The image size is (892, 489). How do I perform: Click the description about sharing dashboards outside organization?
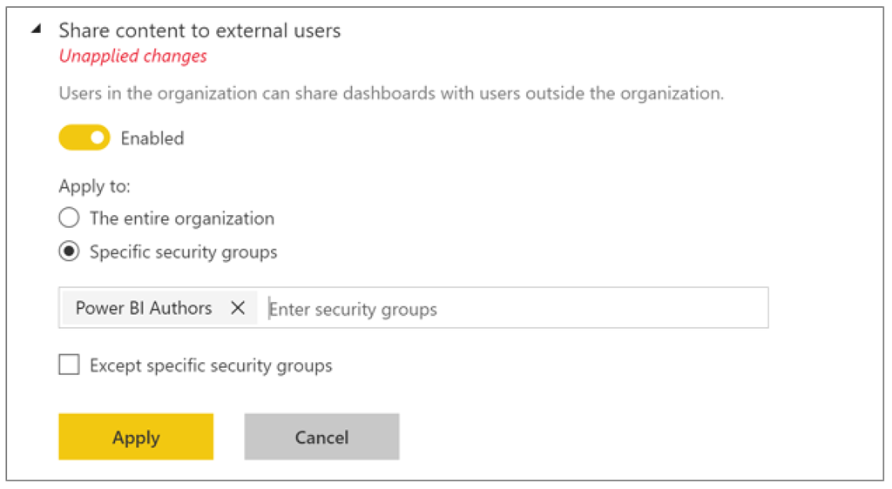(391, 93)
